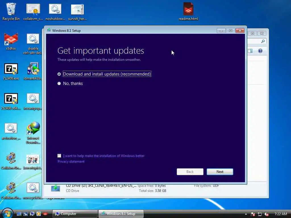Select the Internet Download Manager shortcut

33,133
